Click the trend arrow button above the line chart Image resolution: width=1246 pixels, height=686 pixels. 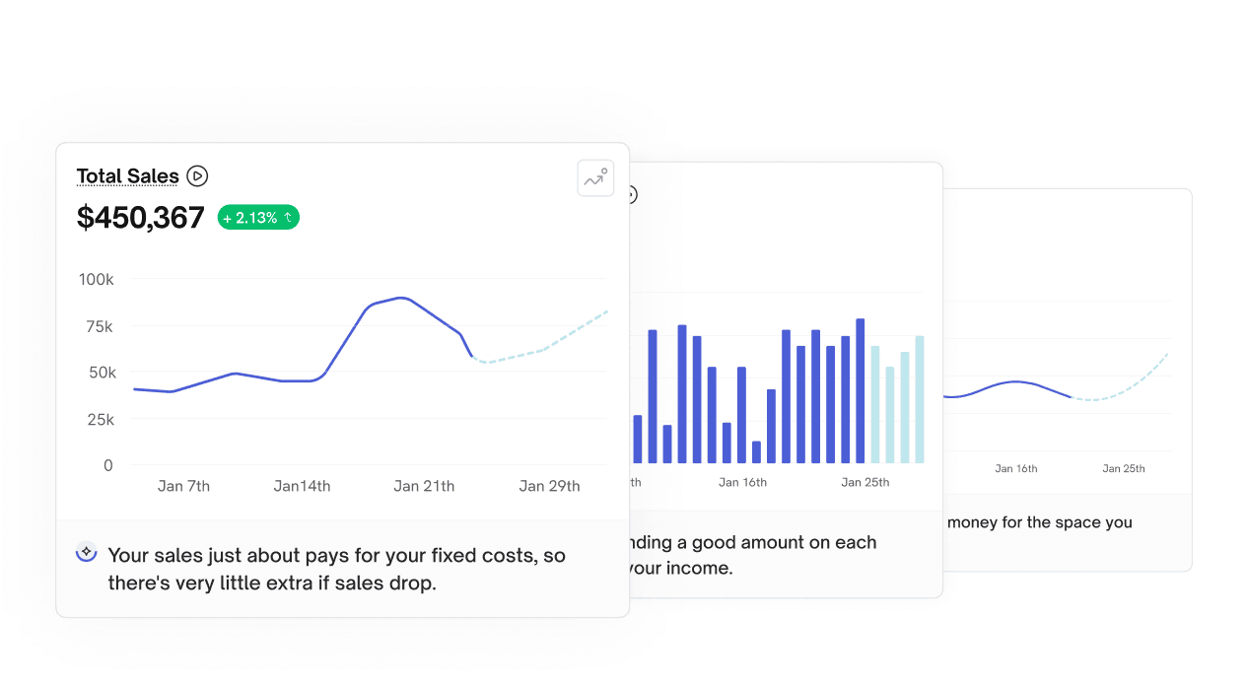(595, 177)
